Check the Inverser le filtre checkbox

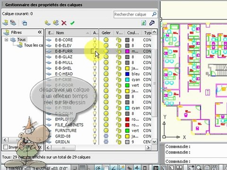click(6, 147)
